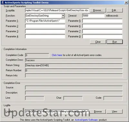Click the 'milliseconds' label text

point(112,16)
